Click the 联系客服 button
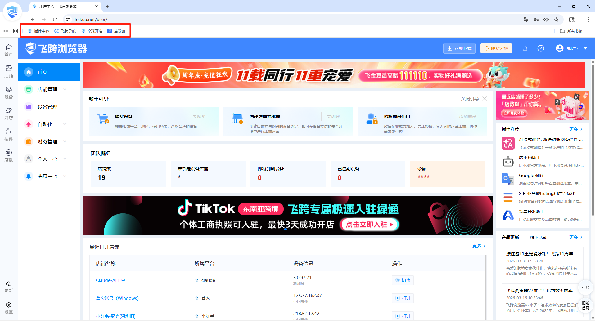The image size is (595, 321). pyautogui.click(x=496, y=48)
